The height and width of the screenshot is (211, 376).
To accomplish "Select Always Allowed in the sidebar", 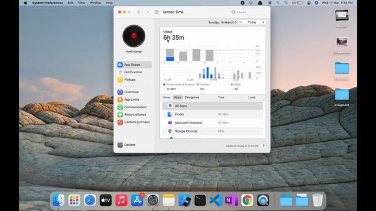I will click(x=135, y=115).
